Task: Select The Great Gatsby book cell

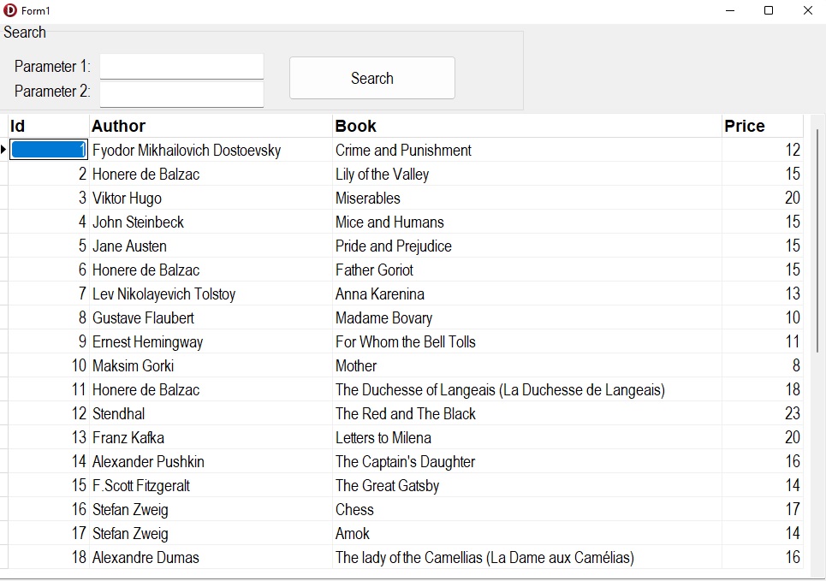Action: (387, 486)
